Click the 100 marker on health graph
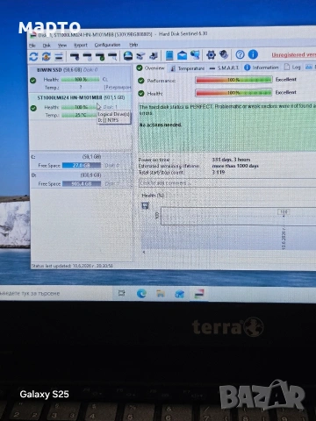316x421 pixels. [x=284, y=211]
